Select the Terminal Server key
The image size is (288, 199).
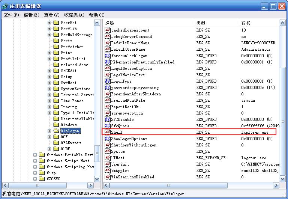click(x=77, y=95)
